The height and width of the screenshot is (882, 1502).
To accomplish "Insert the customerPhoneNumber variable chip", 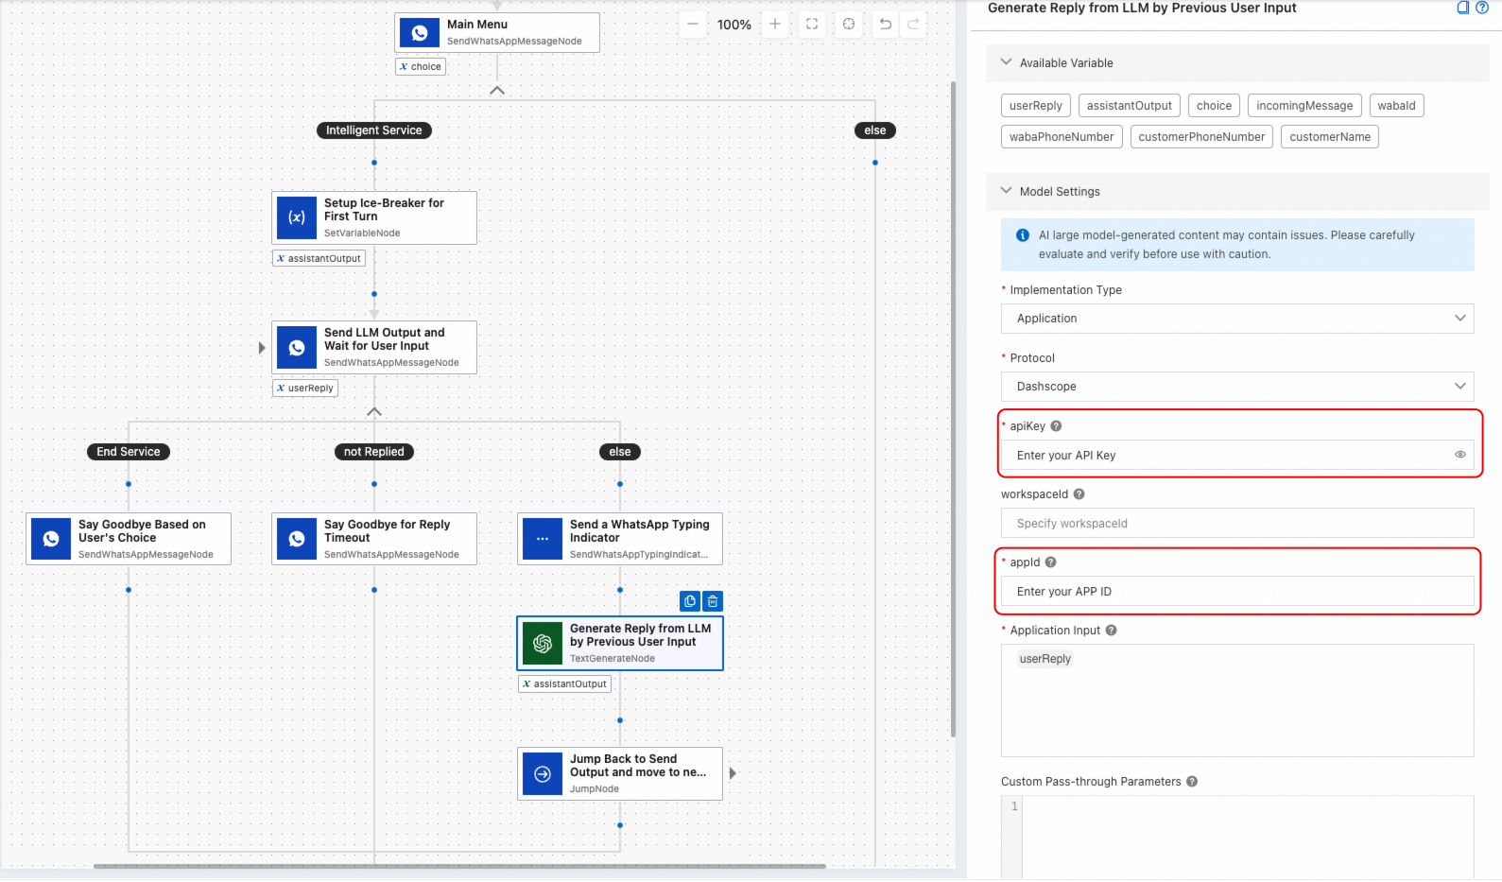I will 1201,137.
